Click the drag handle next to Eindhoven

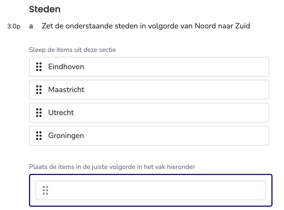pyautogui.click(x=39, y=67)
